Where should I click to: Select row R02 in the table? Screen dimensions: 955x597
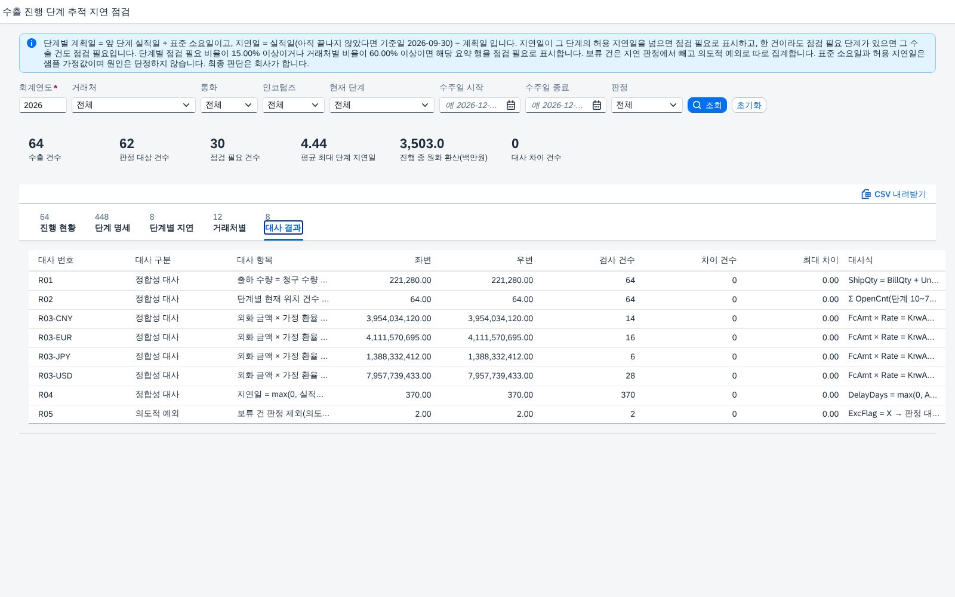pos(486,299)
